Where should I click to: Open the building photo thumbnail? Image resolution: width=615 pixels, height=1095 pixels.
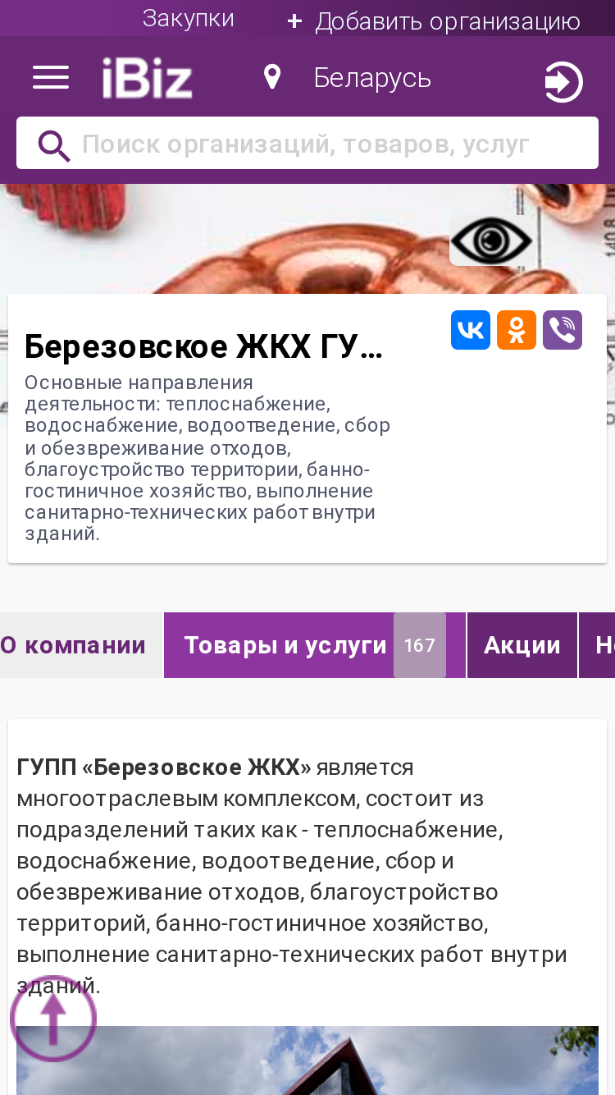tap(307, 1061)
